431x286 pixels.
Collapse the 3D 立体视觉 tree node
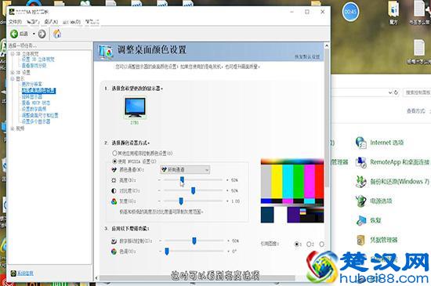12,54
